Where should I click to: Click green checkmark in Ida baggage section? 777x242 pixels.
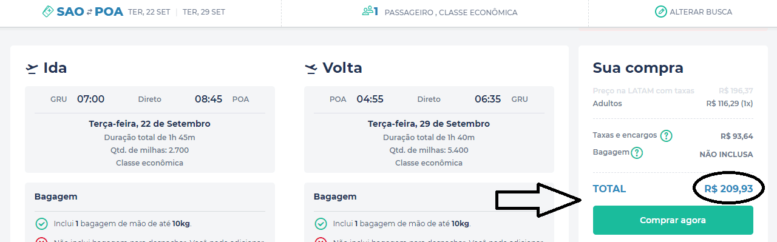point(42,224)
